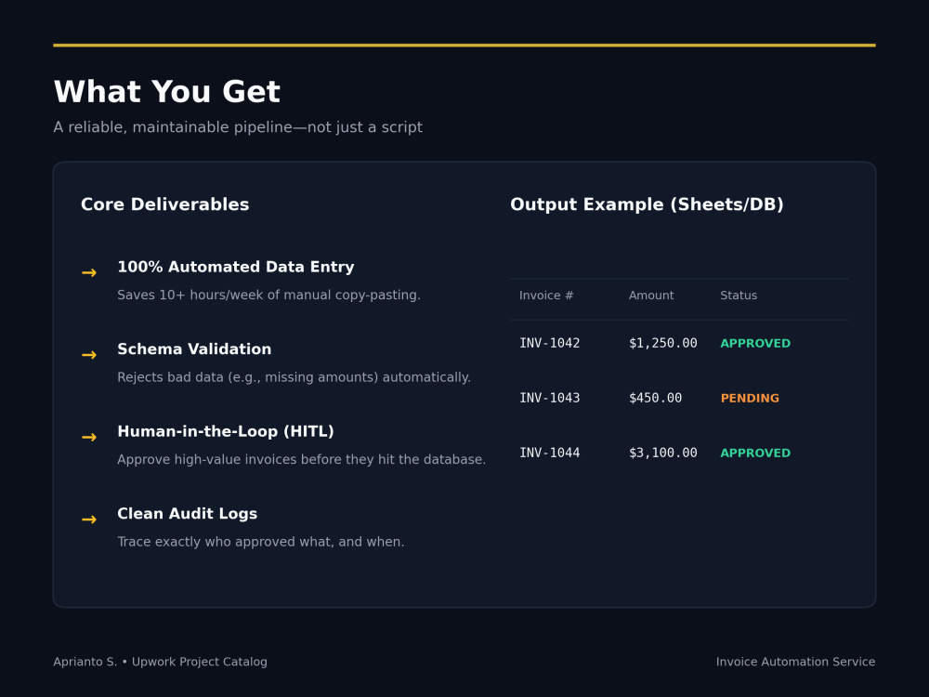Click the footer "Aprianto S. • Upwork Project Catalog"
The height and width of the screenshot is (697, 929).
click(x=160, y=662)
